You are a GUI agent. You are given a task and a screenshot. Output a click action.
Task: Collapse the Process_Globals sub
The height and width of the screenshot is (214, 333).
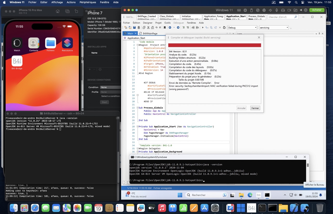(137, 108)
